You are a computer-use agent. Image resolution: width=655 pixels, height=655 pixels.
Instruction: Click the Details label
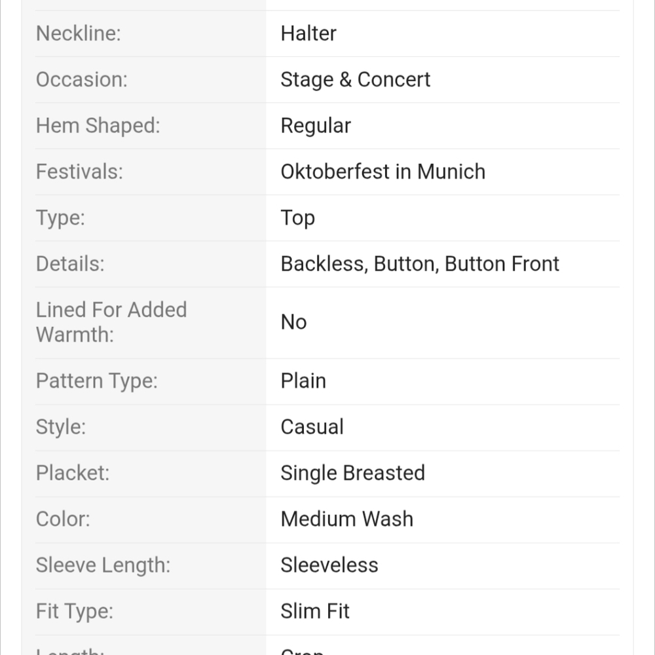(x=70, y=264)
